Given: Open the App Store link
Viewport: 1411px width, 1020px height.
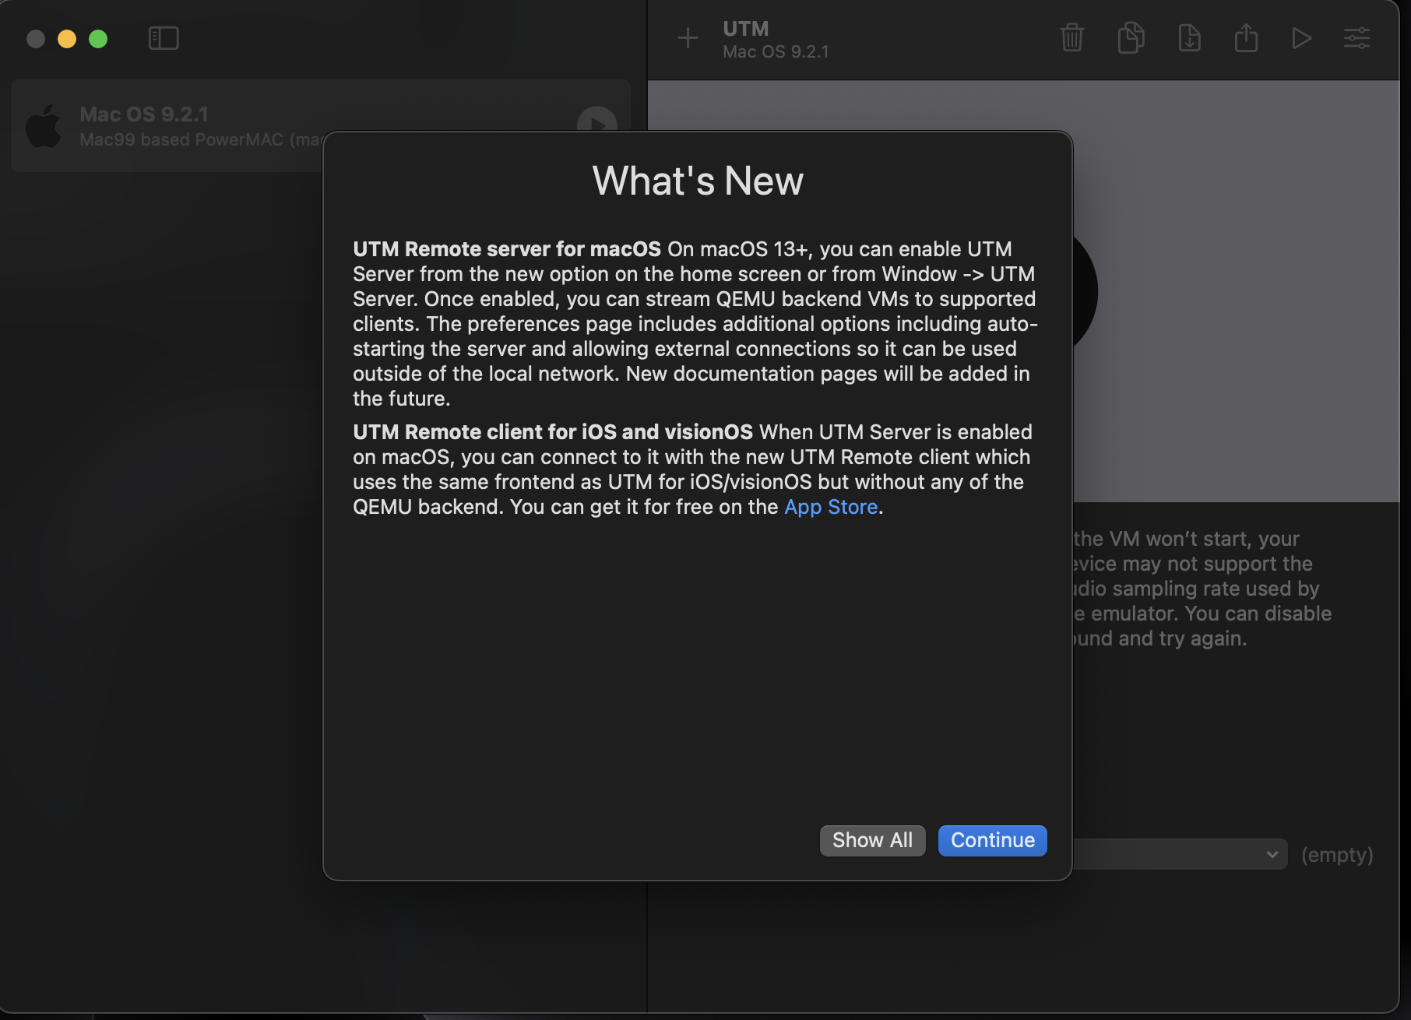Looking at the screenshot, I should click(831, 507).
